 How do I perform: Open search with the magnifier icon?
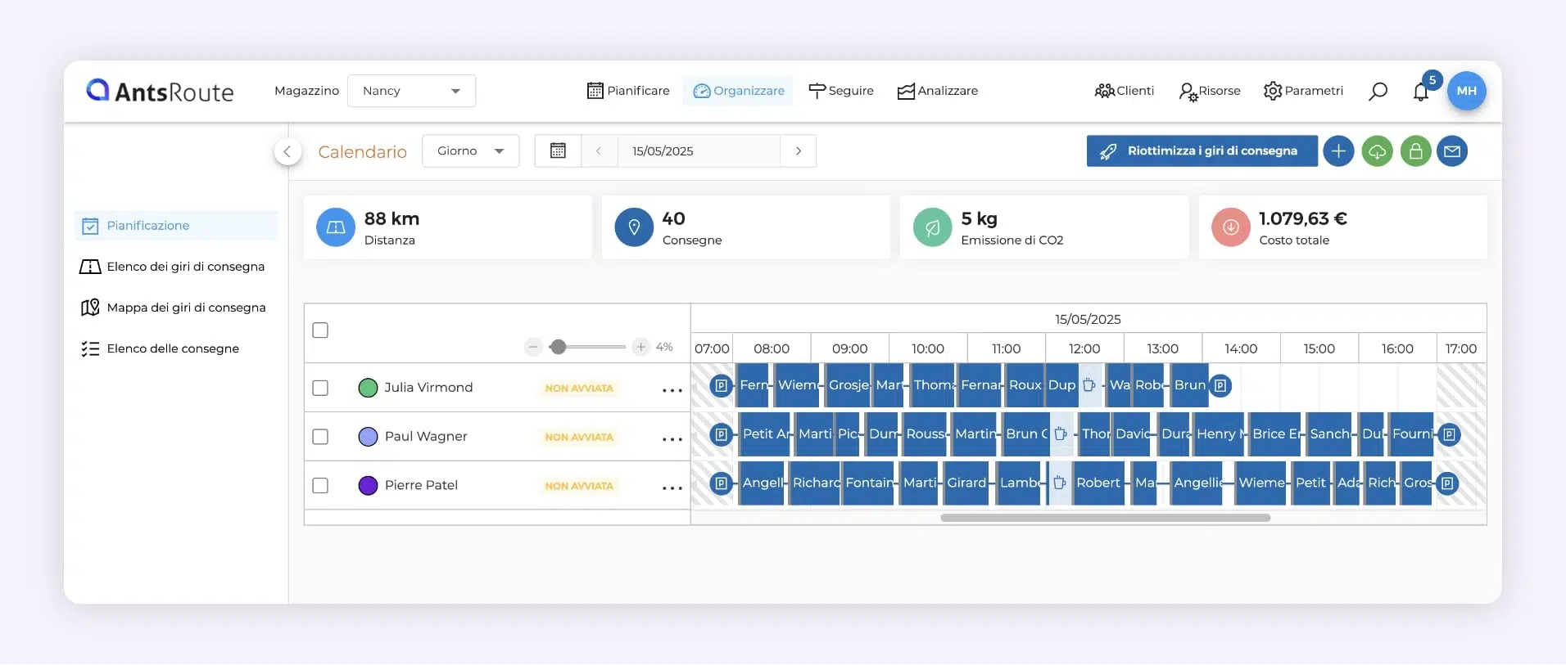(x=1378, y=91)
